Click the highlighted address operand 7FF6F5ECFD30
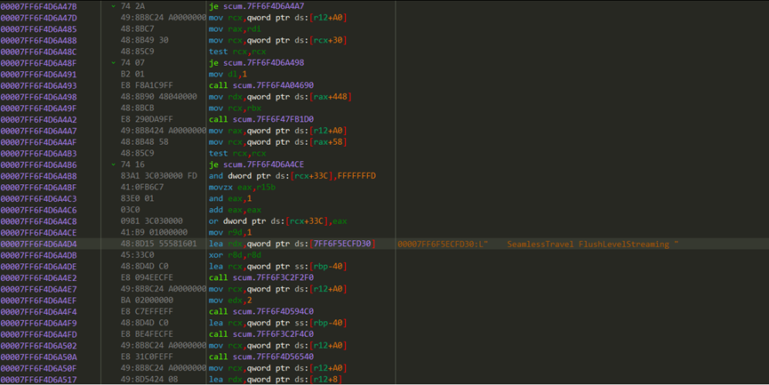This screenshot has height=385, width=769. pyautogui.click(x=342, y=244)
